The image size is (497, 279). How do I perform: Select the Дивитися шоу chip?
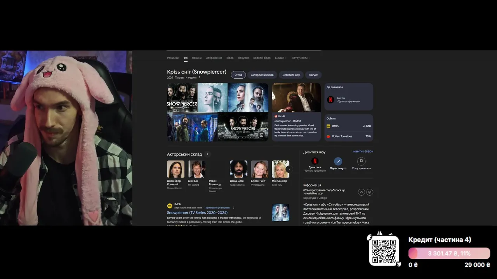pos(291,75)
